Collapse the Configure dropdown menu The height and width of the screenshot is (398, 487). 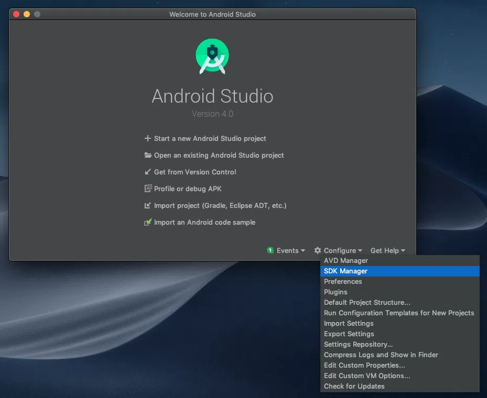click(340, 250)
